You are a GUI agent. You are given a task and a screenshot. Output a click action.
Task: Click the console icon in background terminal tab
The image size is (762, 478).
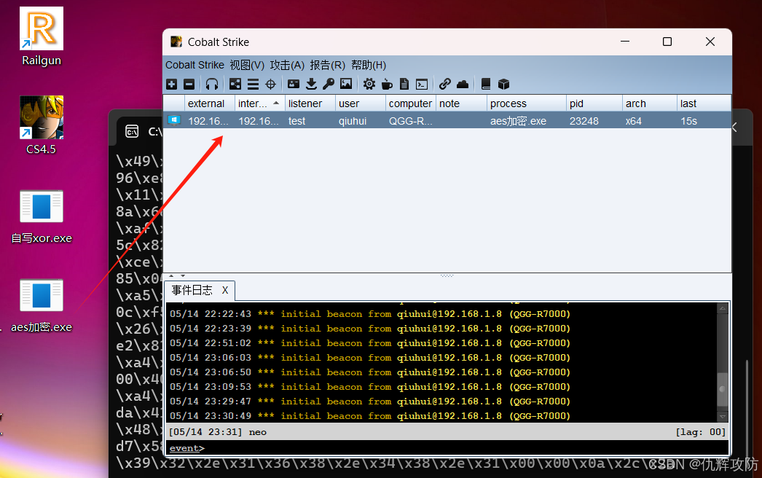pos(132,131)
